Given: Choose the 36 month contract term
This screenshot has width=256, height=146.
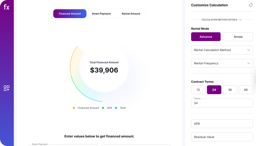Looking at the screenshot, I should (x=230, y=90).
